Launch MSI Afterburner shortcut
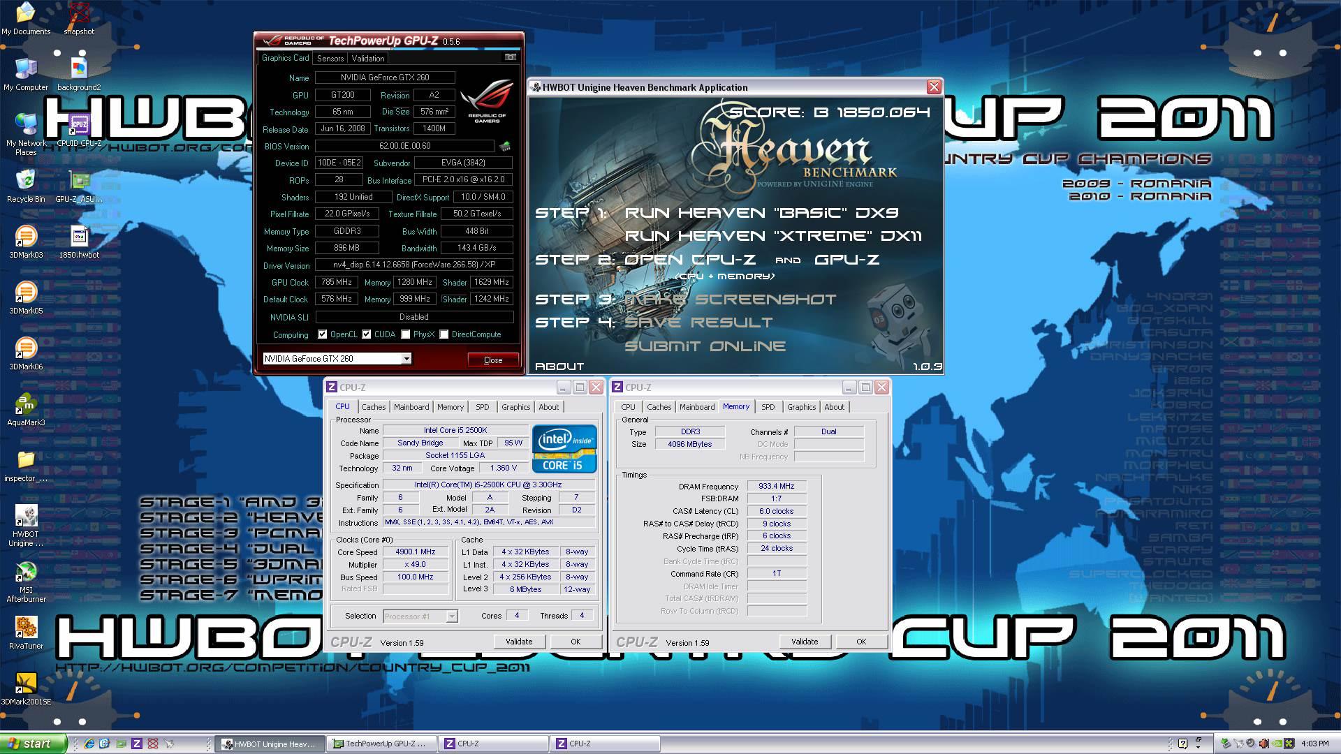Viewport: 1341px width, 754px height. pyautogui.click(x=26, y=581)
